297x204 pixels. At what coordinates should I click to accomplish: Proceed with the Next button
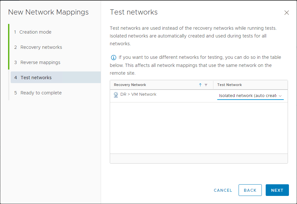click(x=277, y=190)
